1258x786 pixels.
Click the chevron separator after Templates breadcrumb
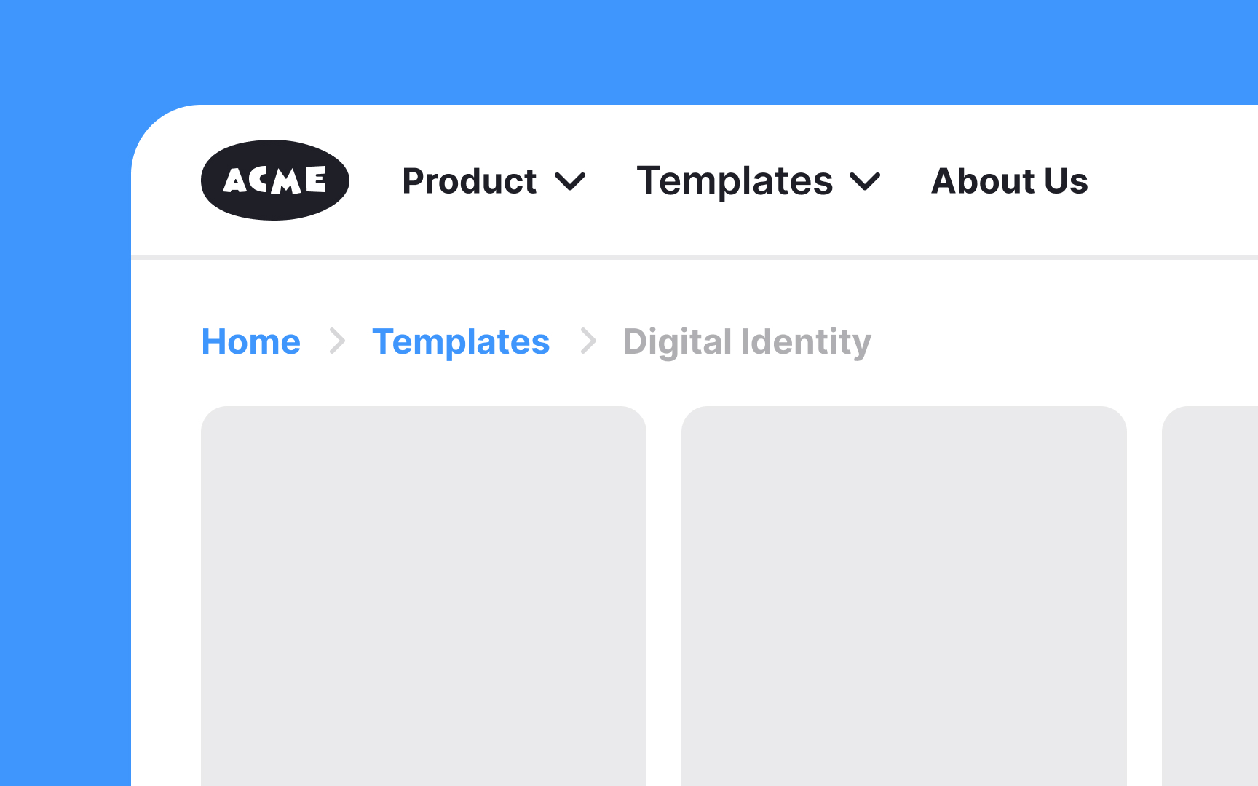[x=588, y=341]
